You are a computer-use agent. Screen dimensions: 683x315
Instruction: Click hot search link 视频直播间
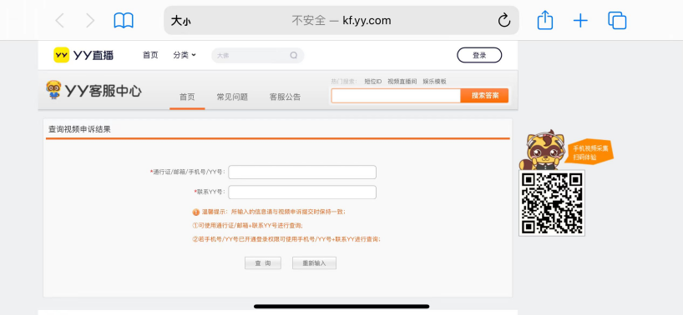pyautogui.click(x=402, y=81)
